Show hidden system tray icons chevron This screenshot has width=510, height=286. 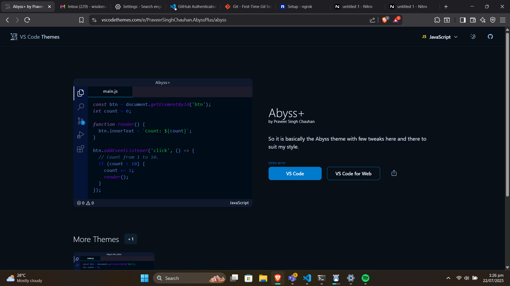(x=448, y=278)
